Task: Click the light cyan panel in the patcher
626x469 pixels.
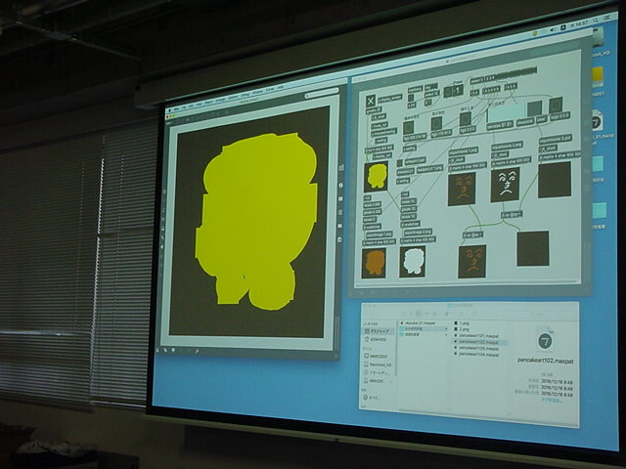Action: pos(505,113)
